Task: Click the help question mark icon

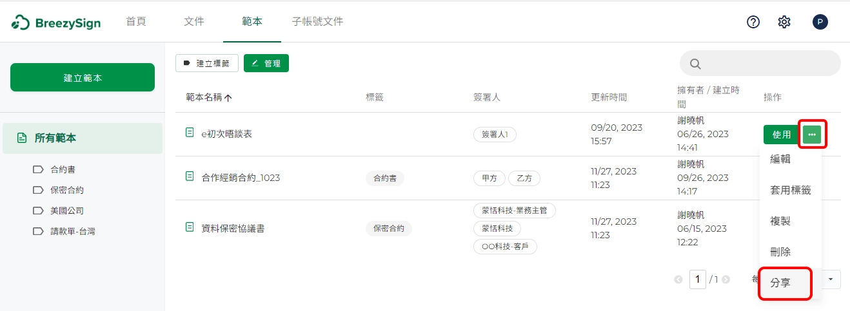Action: point(753,22)
